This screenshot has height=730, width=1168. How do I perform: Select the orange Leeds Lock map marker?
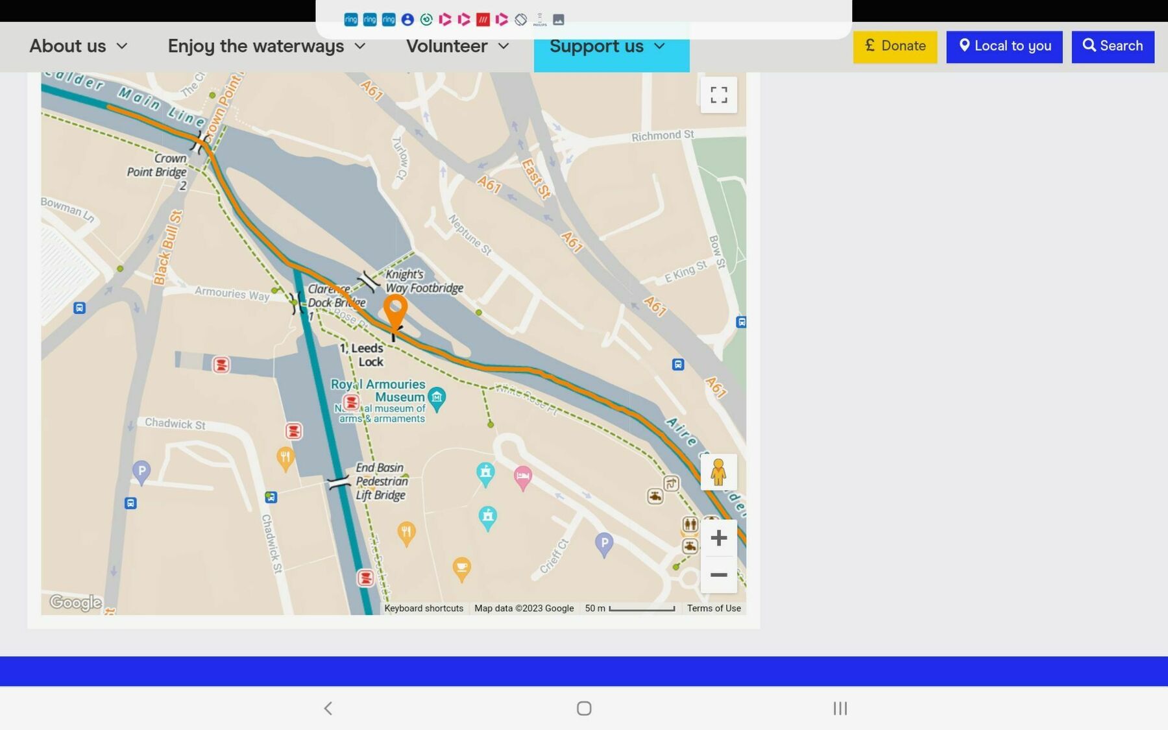[395, 310]
